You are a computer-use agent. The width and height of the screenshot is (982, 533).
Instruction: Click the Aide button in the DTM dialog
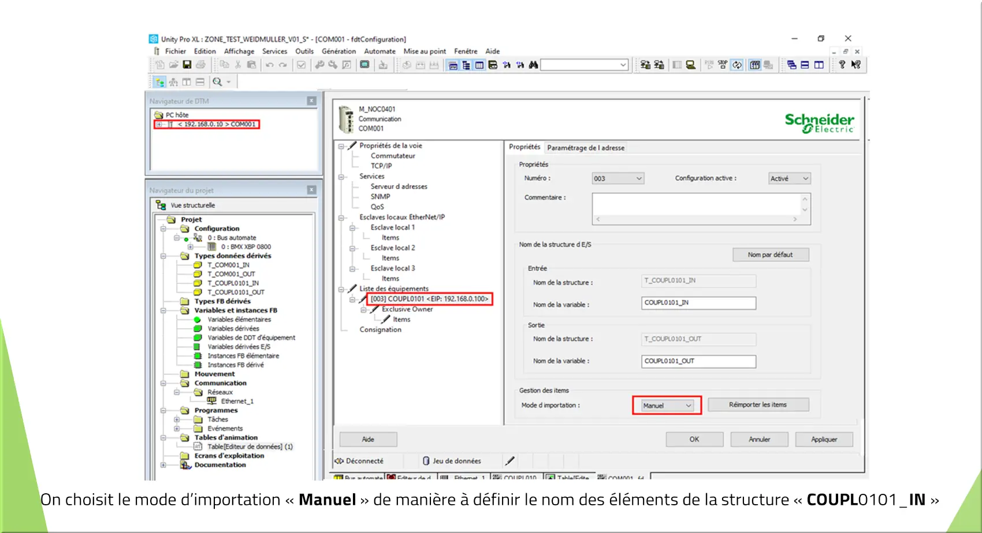pyautogui.click(x=368, y=440)
